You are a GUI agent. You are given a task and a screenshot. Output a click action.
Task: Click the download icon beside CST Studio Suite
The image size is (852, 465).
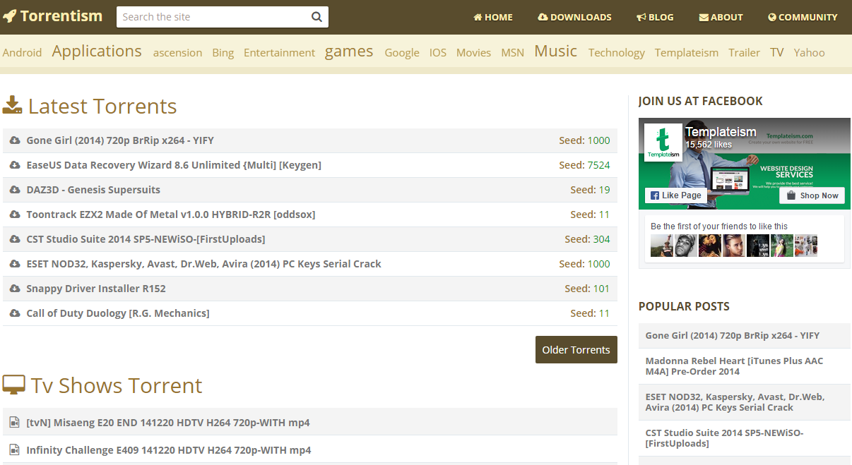[15, 239]
